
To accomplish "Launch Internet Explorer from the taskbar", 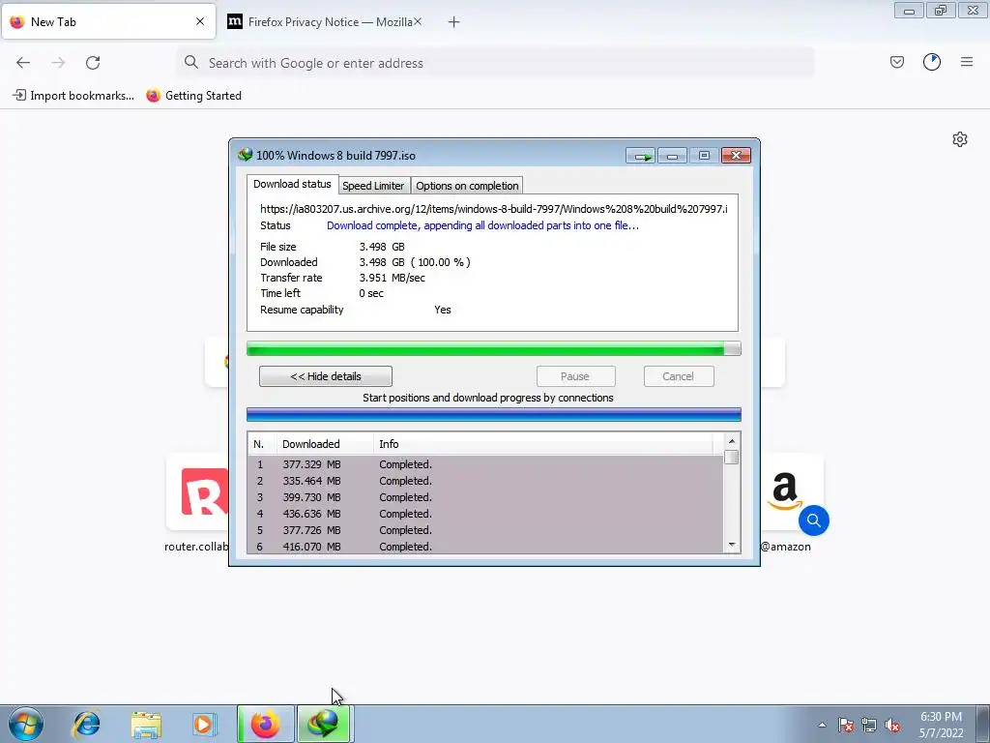I will point(86,724).
